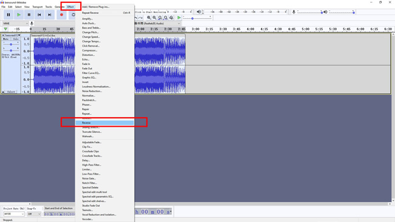This screenshot has width=395, height=222.
Task: Click the recording volume slider handle
Action: tap(321, 13)
